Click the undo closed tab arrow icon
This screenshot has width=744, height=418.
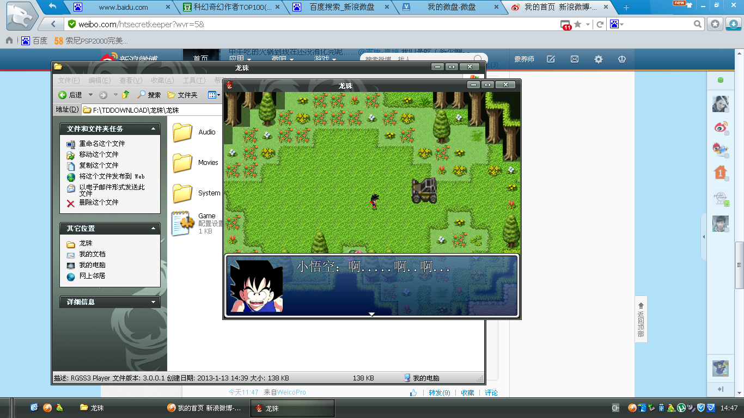[53, 7]
